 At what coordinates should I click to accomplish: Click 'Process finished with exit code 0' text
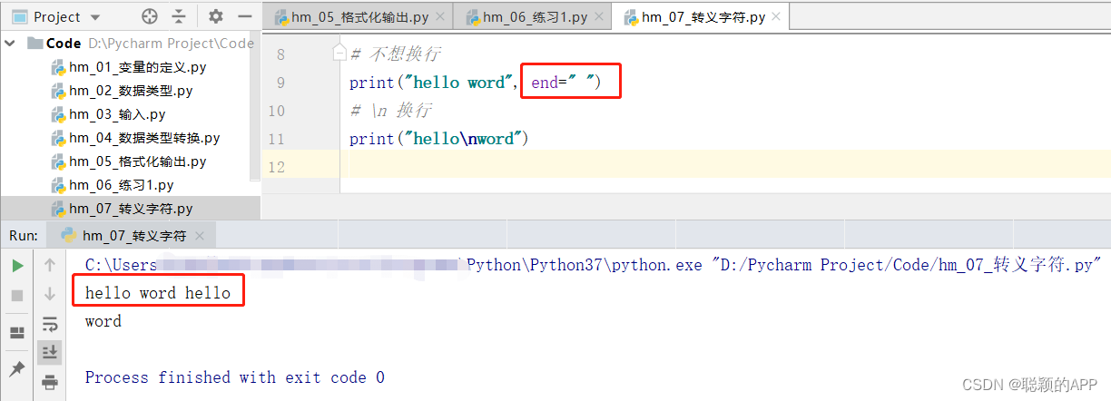[234, 377]
